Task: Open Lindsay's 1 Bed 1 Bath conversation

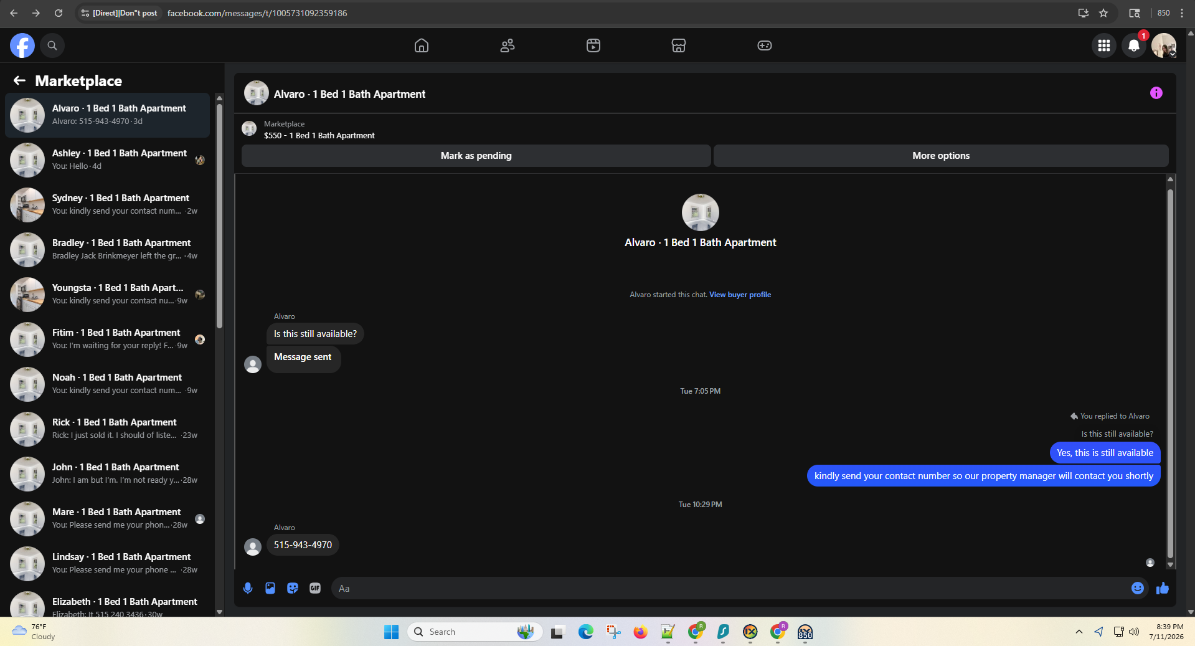Action: 107,564
